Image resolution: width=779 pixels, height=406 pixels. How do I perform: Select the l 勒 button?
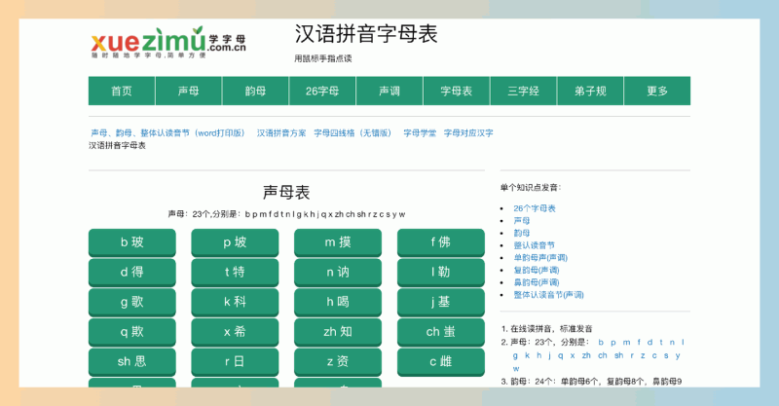pyautogui.click(x=441, y=273)
